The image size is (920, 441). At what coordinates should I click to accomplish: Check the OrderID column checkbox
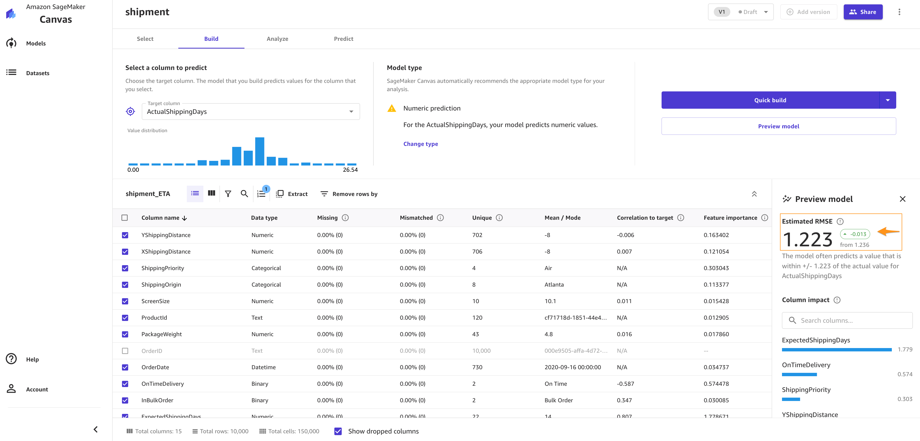[125, 351]
